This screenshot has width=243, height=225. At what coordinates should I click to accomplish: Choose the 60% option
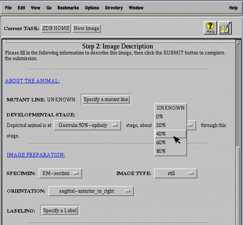[171, 142]
